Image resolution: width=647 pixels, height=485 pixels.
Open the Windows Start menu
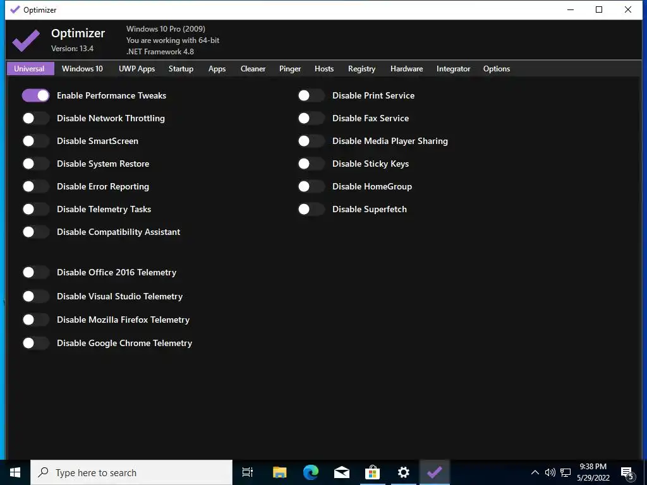(x=15, y=472)
